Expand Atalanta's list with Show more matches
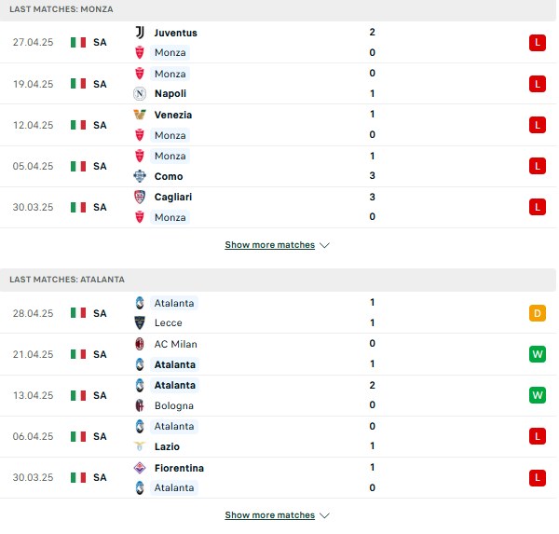 [270, 515]
